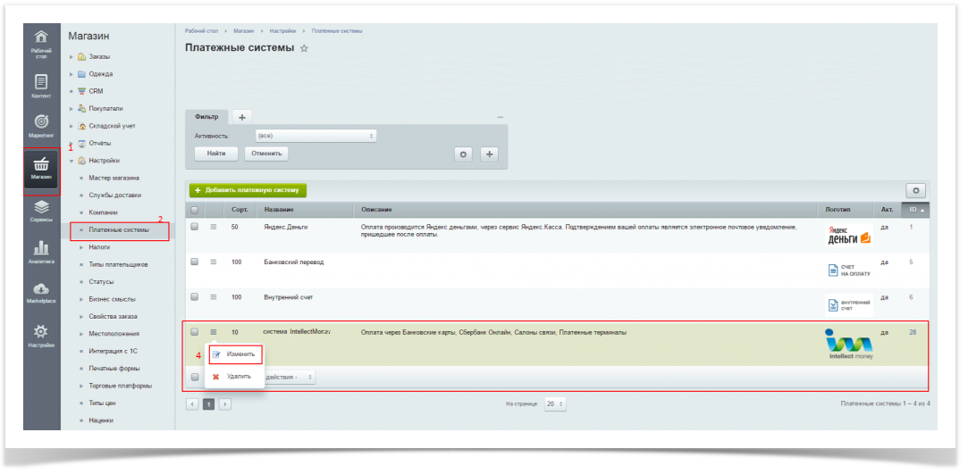Choose Изменить in the context menu
This screenshot has height=474, width=968.
240,354
